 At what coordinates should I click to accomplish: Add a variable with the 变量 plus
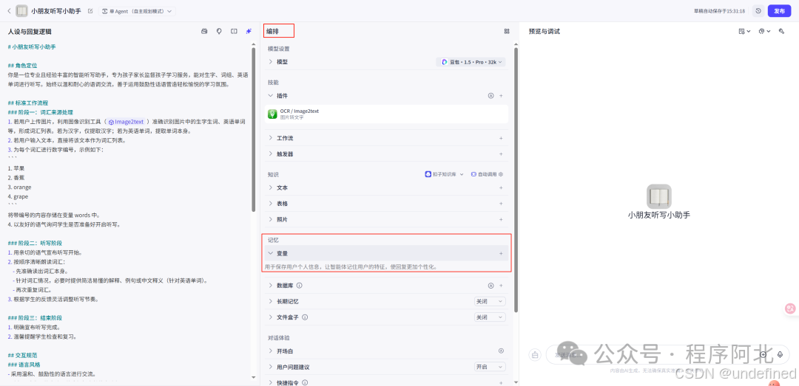(501, 253)
